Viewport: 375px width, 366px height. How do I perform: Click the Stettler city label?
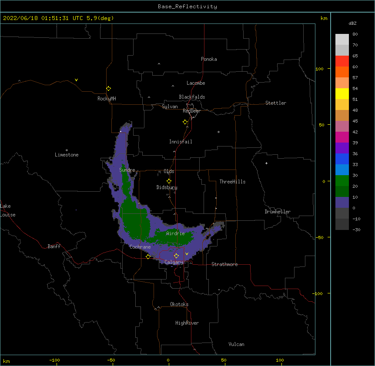275,103
